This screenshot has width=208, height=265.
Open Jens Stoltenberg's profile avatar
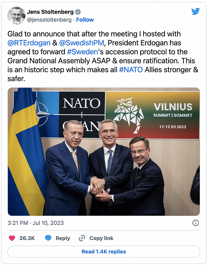pos(16,16)
